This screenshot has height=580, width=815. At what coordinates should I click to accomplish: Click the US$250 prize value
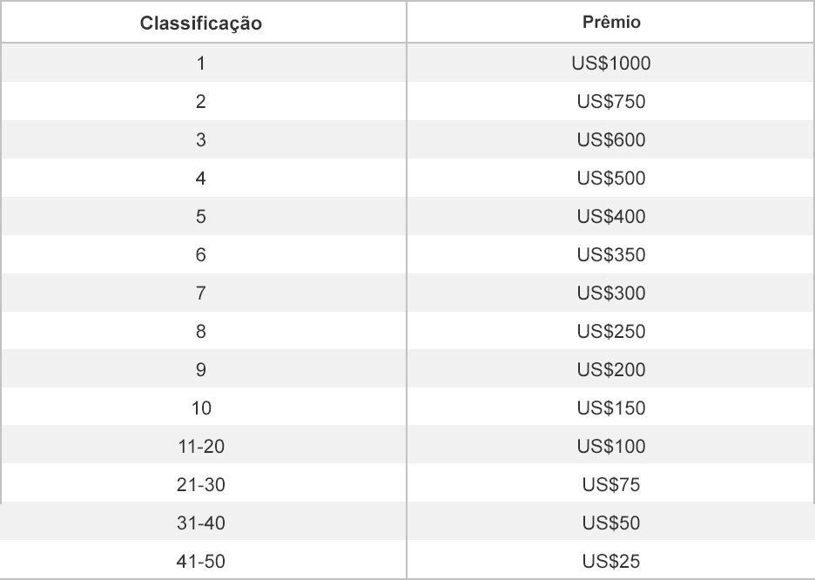[x=611, y=331]
